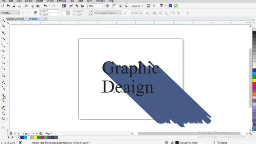Select the Text tool
Screen dimensions: 256x144
point(3,75)
